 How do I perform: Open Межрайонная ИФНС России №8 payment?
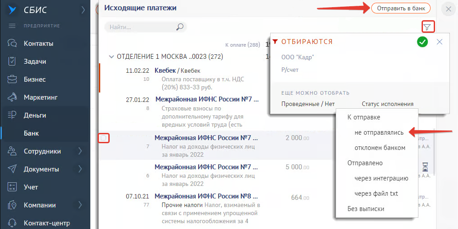tap(206, 196)
